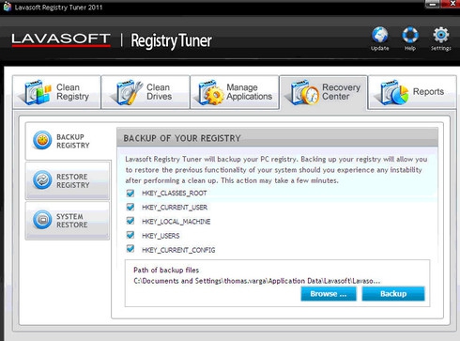Viewport: 460px width, 341px height.
Task: Click the blue Backup button
Action: (x=393, y=294)
